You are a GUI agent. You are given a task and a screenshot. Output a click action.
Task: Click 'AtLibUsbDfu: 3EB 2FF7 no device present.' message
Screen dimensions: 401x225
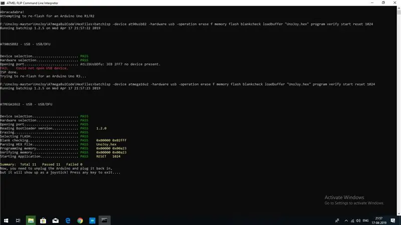point(120,64)
